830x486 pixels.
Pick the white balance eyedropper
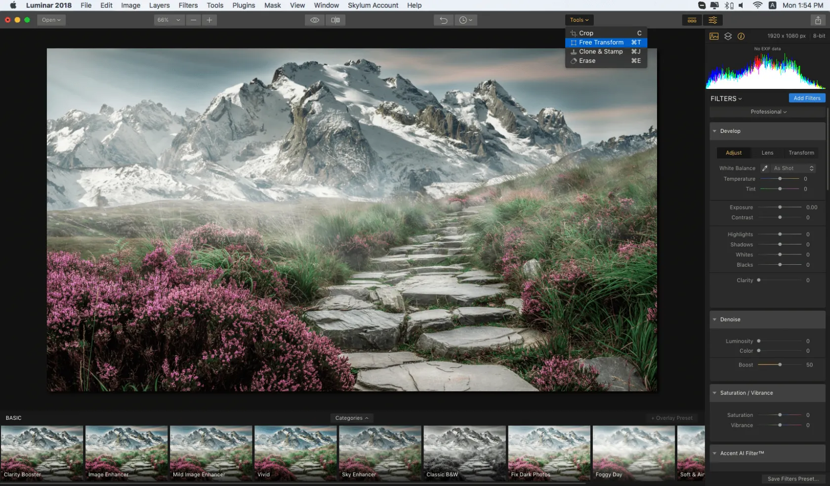click(765, 168)
